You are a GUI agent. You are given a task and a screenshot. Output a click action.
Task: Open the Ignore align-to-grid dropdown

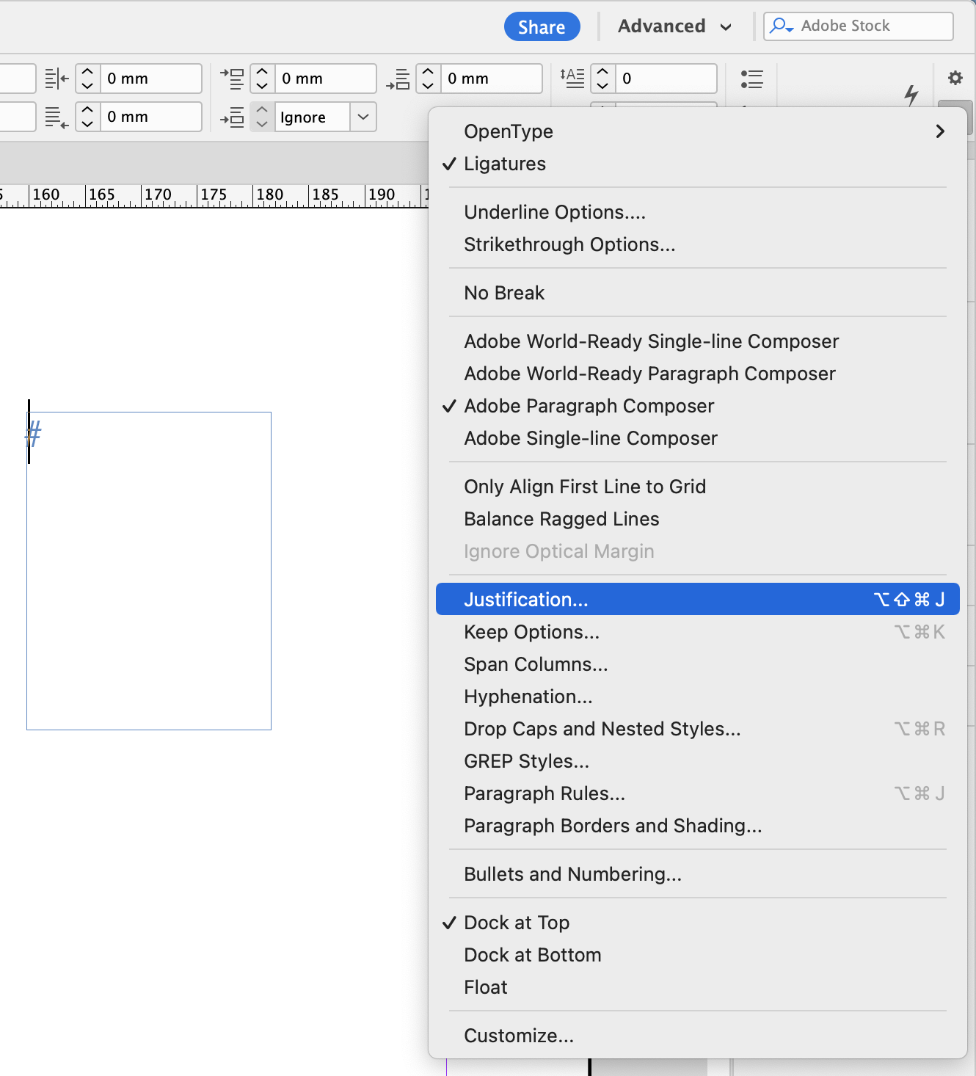363,117
